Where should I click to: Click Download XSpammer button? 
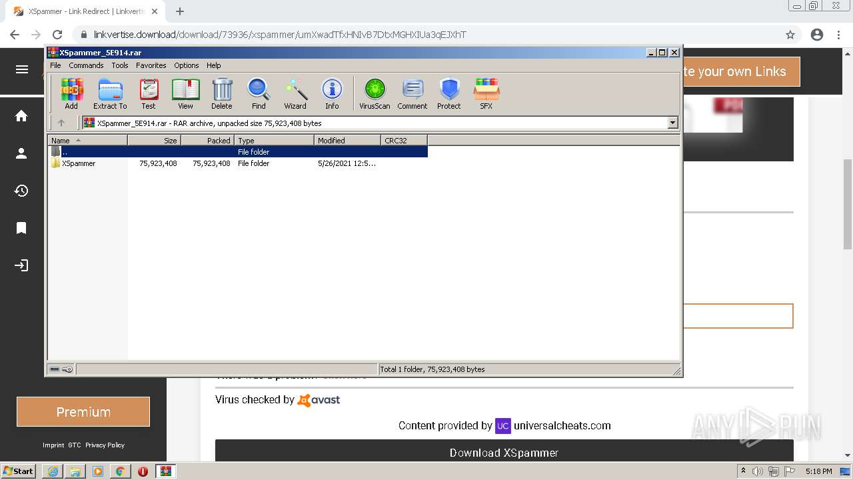[x=504, y=451]
